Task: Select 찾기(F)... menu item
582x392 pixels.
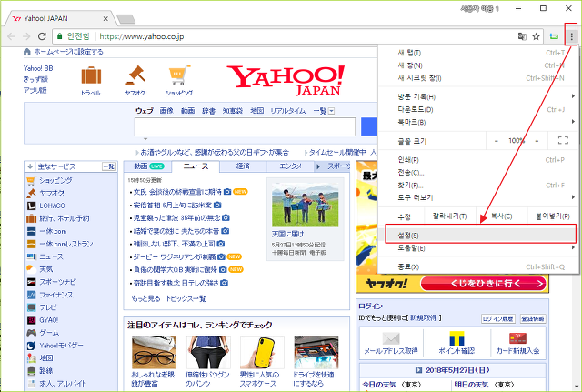Action: coord(479,186)
